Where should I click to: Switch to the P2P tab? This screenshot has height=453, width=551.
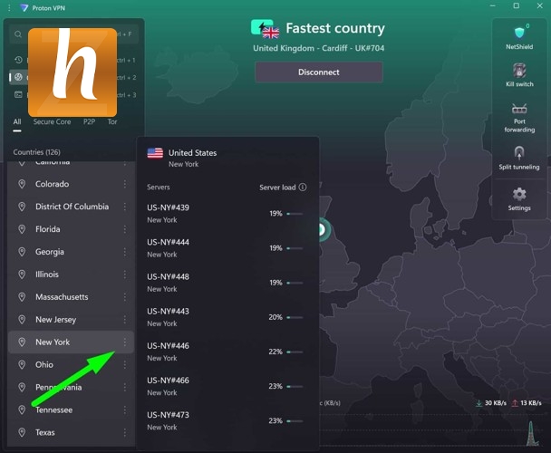[90, 121]
